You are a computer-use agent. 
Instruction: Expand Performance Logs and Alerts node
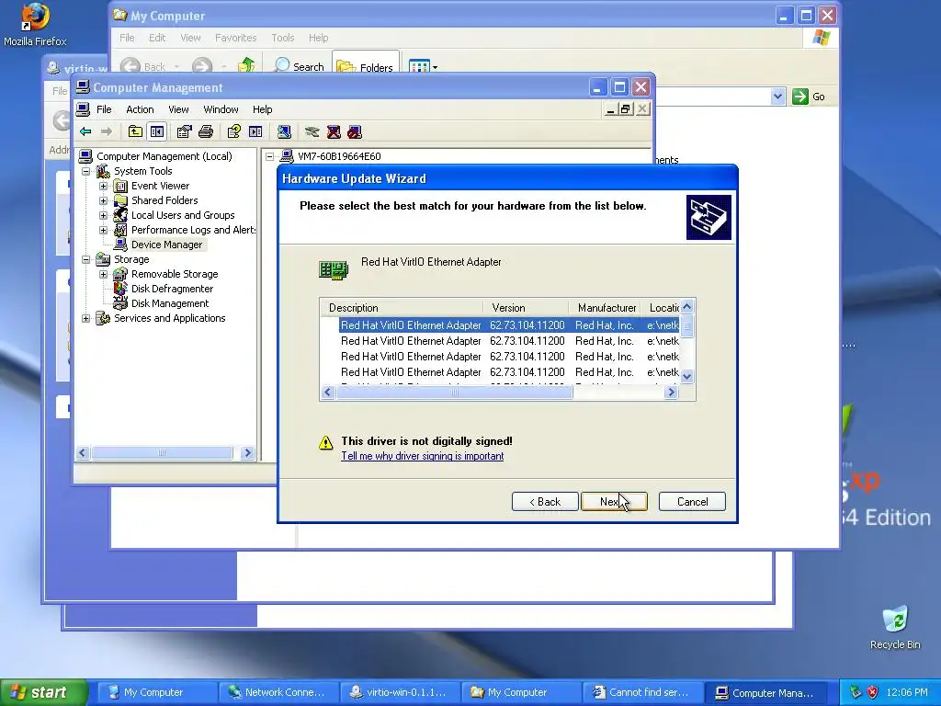click(x=103, y=230)
